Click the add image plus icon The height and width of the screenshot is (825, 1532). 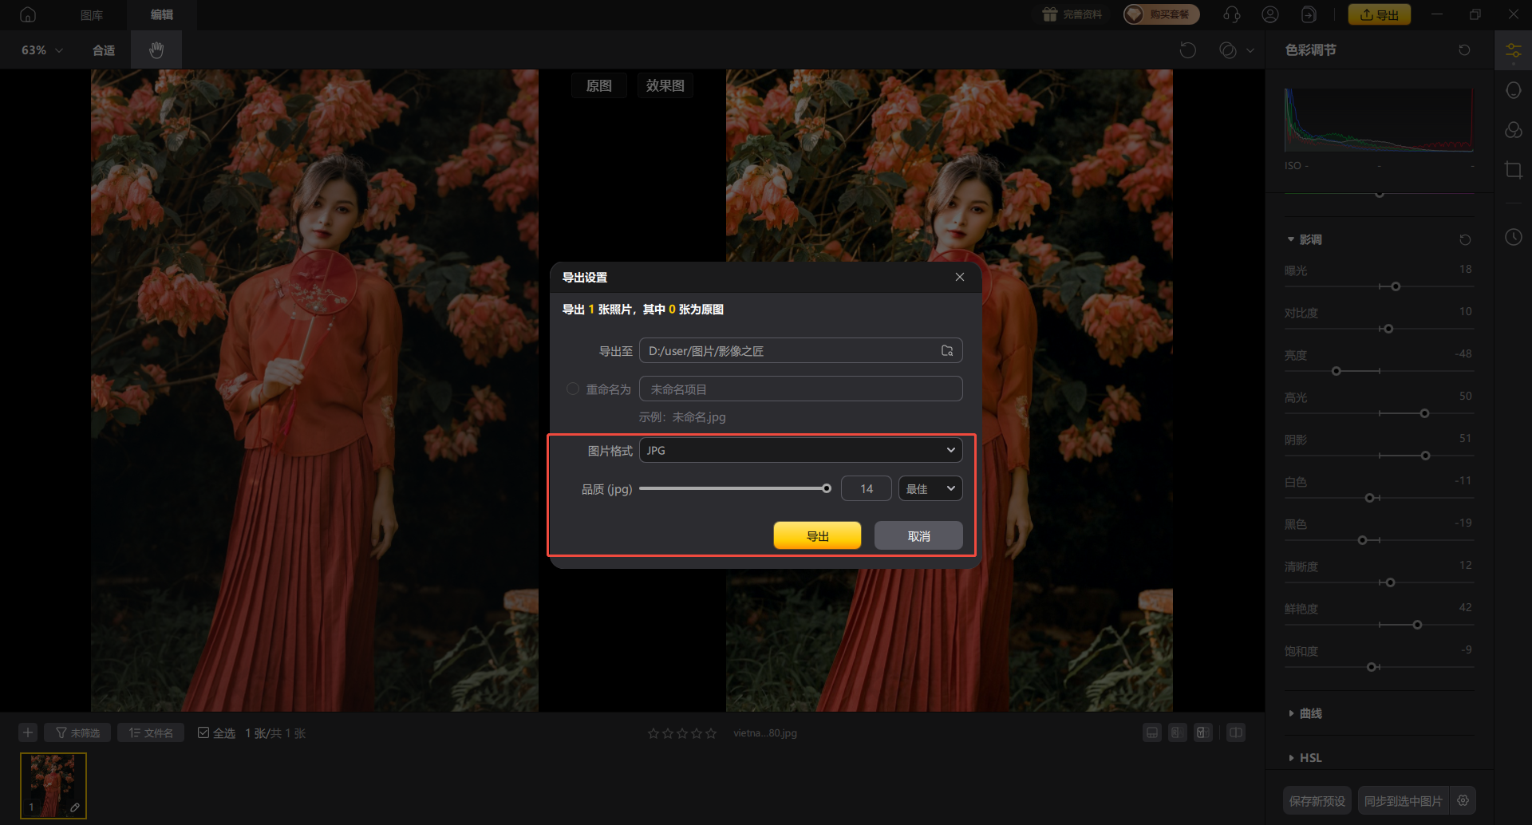pos(28,732)
